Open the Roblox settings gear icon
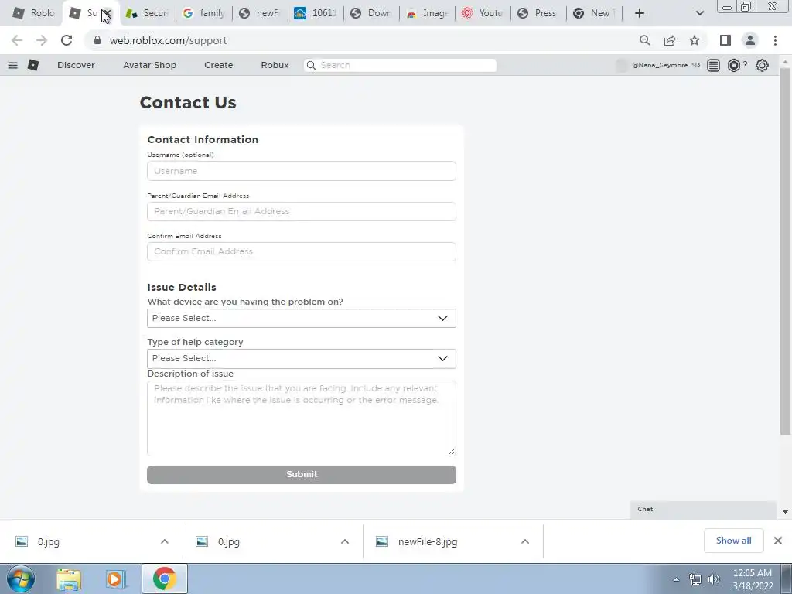Viewport: 792px width, 594px height. click(762, 65)
